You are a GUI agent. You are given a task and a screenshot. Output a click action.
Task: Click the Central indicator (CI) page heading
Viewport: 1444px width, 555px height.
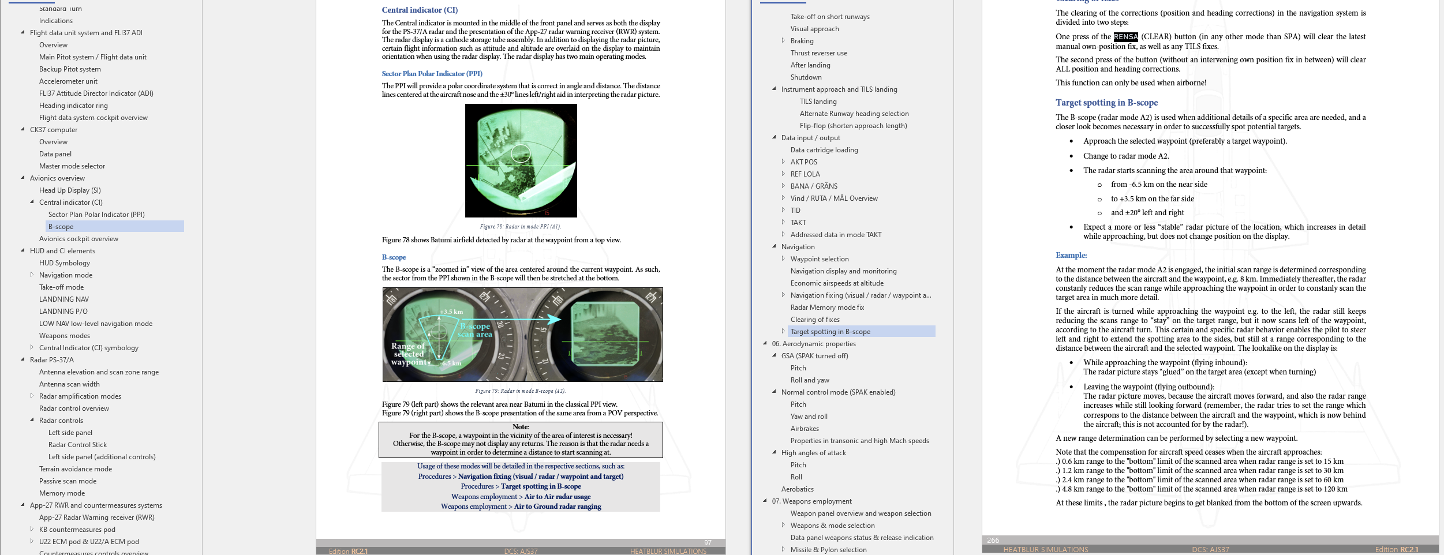pyautogui.click(x=420, y=10)
